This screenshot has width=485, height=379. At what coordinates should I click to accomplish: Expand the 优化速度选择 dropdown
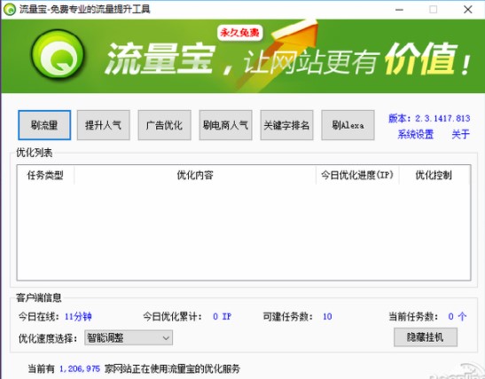[x=129, y=338]
